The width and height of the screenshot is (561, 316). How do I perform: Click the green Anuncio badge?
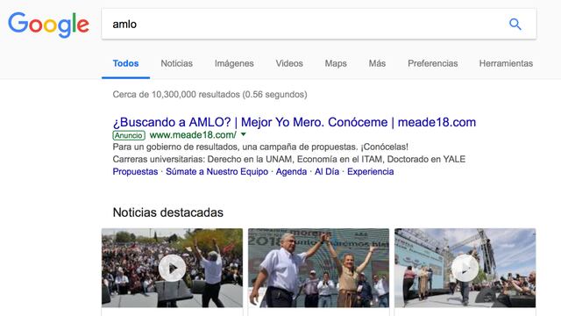[x=129, y=135]
